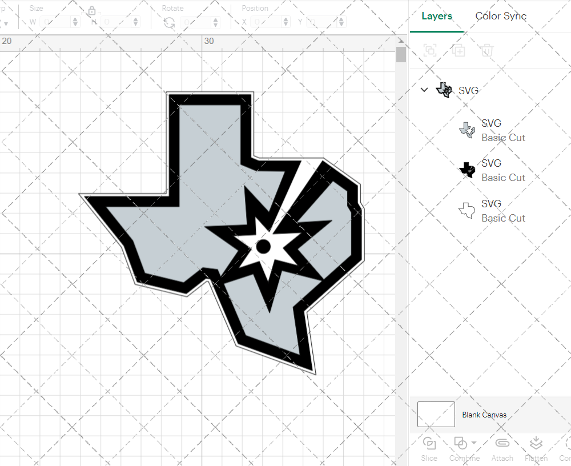Image resolution: width=571 pixels, height=466 pixels.
Task: Click the white star in the logo
Action: pyautogui.click(x=267, y=248)
